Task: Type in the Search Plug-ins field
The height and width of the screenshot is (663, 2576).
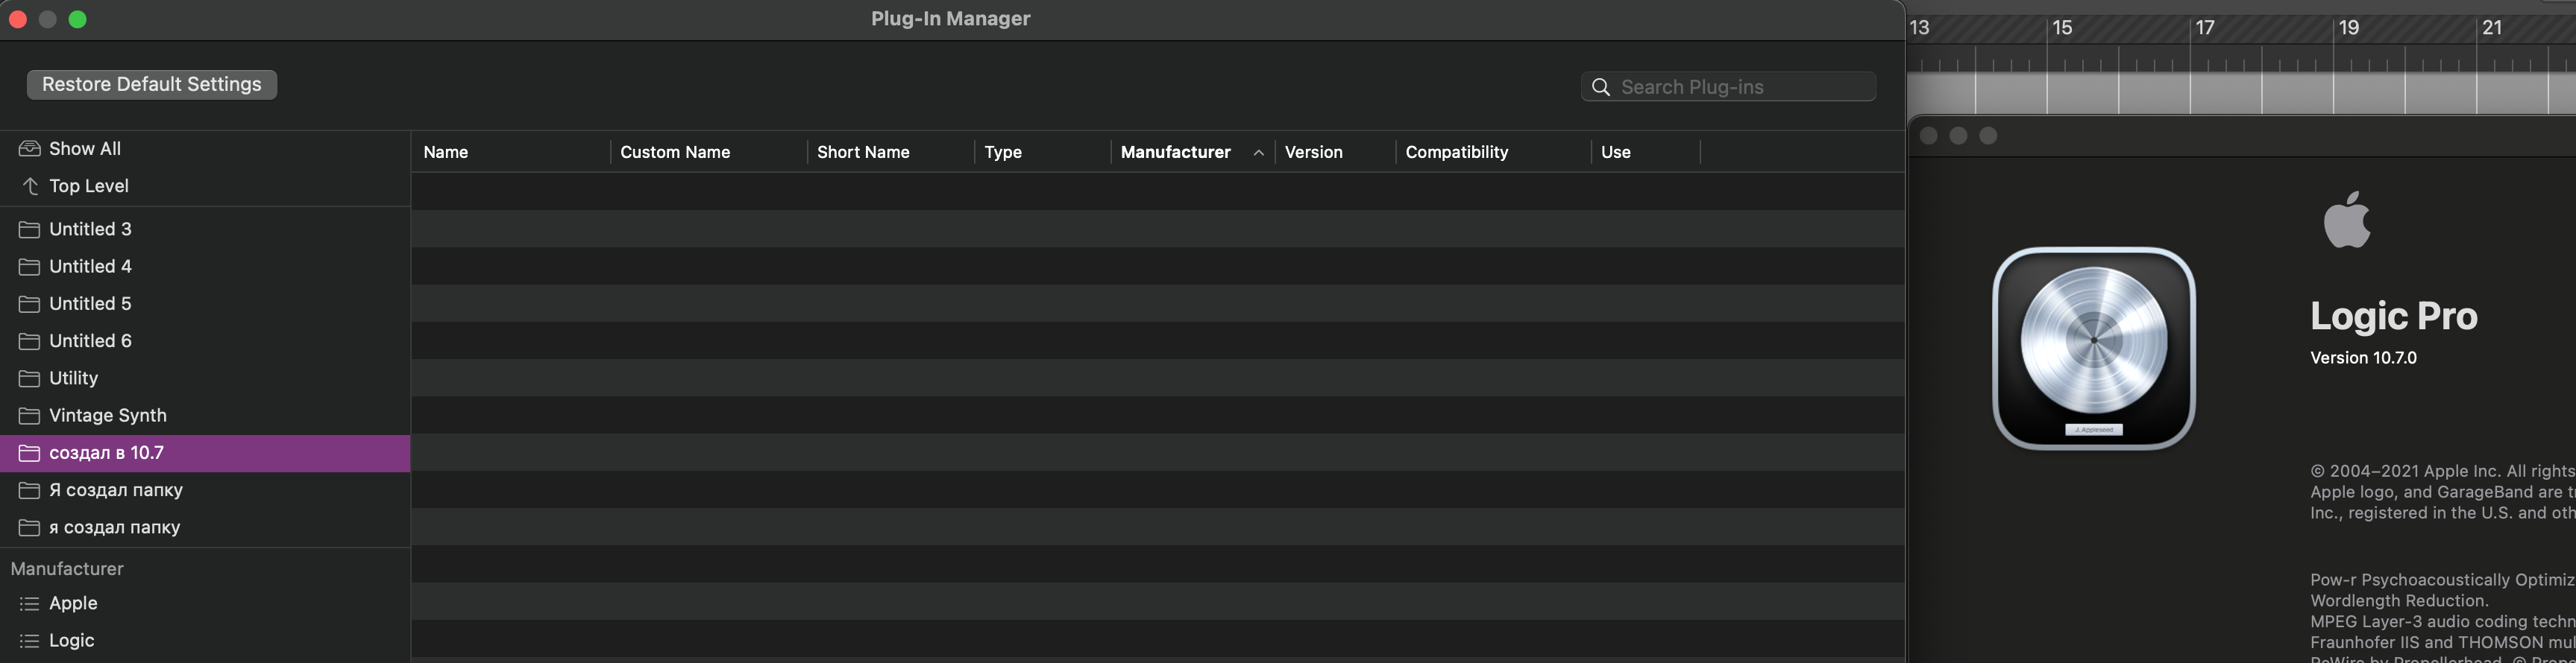Action: click(1740, 87)
